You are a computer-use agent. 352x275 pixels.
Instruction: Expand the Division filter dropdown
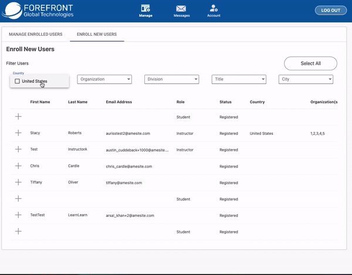point(172,79)
